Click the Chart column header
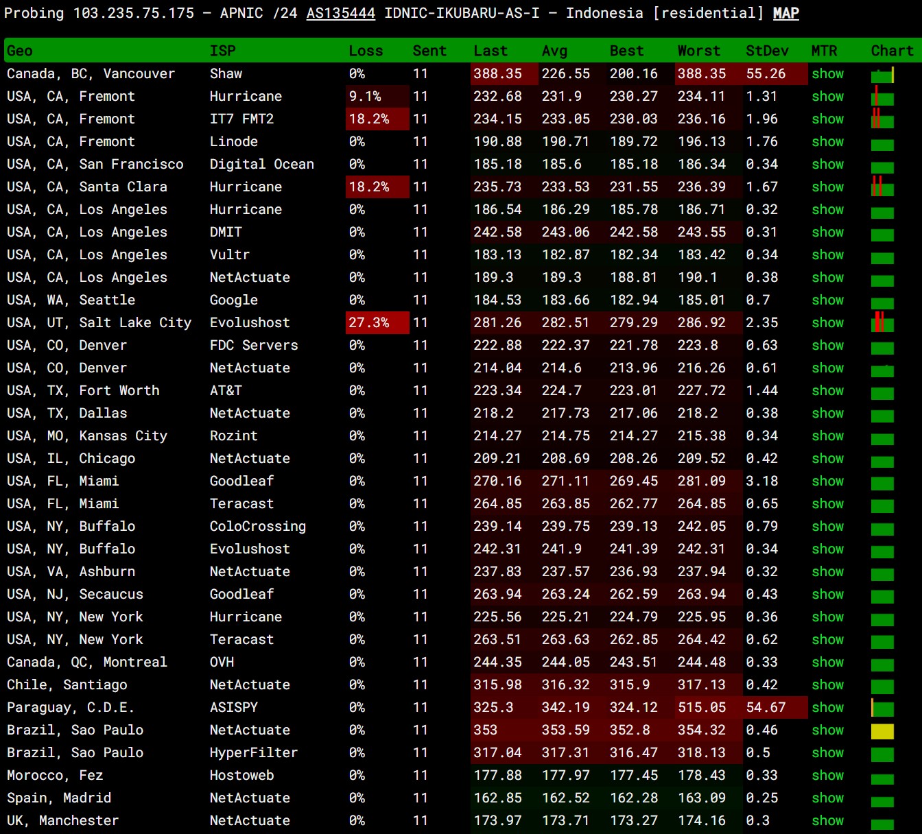Viewport: 922px width, 834px height. [892, 51]
